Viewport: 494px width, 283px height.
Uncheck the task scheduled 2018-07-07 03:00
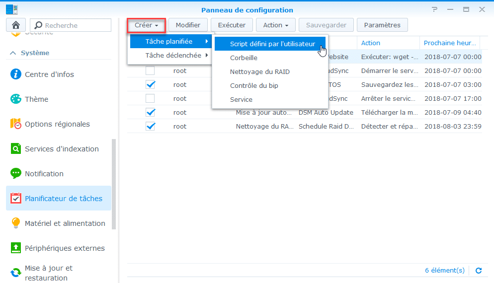click(150, 84)
